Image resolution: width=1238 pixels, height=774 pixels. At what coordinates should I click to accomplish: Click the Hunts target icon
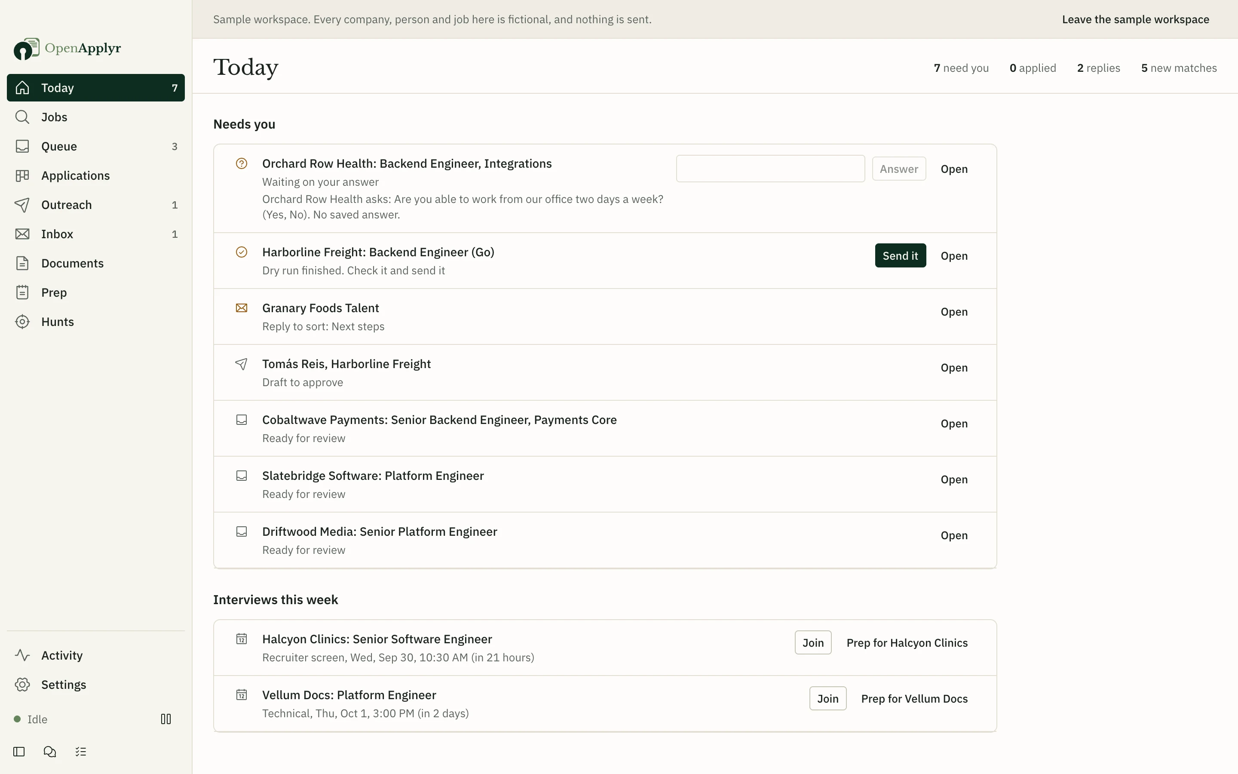pos(22,322)
